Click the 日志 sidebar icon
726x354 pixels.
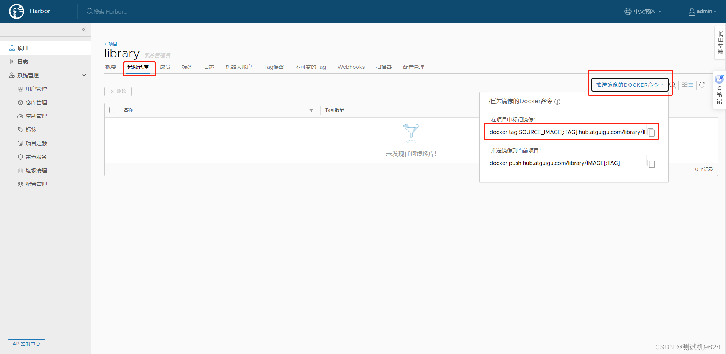[x=12, y=62]
